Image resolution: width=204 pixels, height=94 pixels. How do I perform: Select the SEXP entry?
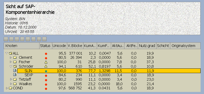coord(29,75)
